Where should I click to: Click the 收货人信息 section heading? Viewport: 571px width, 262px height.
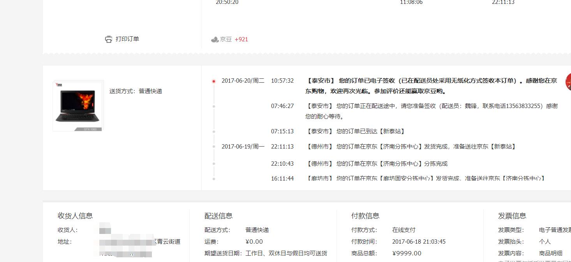(x=75, y=216)
